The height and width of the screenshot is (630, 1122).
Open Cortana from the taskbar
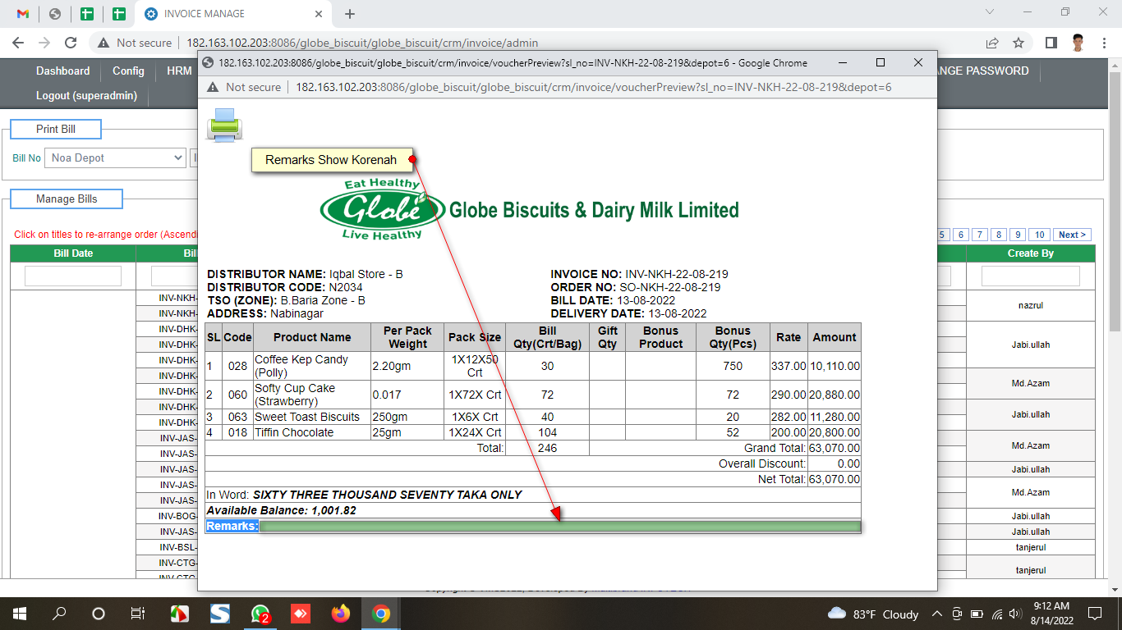[x=99, y=613]
